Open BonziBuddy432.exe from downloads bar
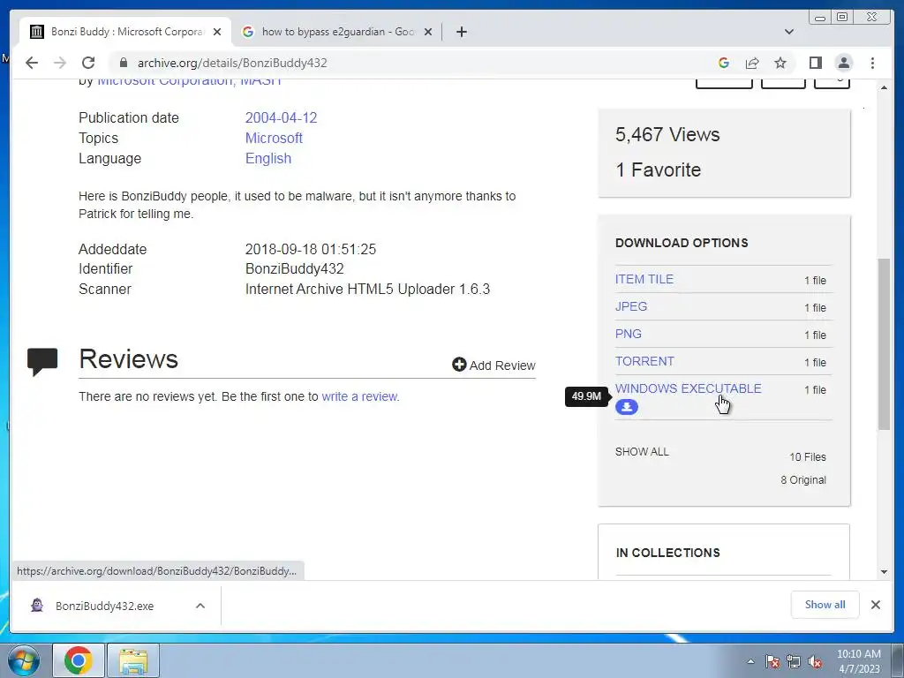This screenshot has height=678, width=904. (104, 606)
